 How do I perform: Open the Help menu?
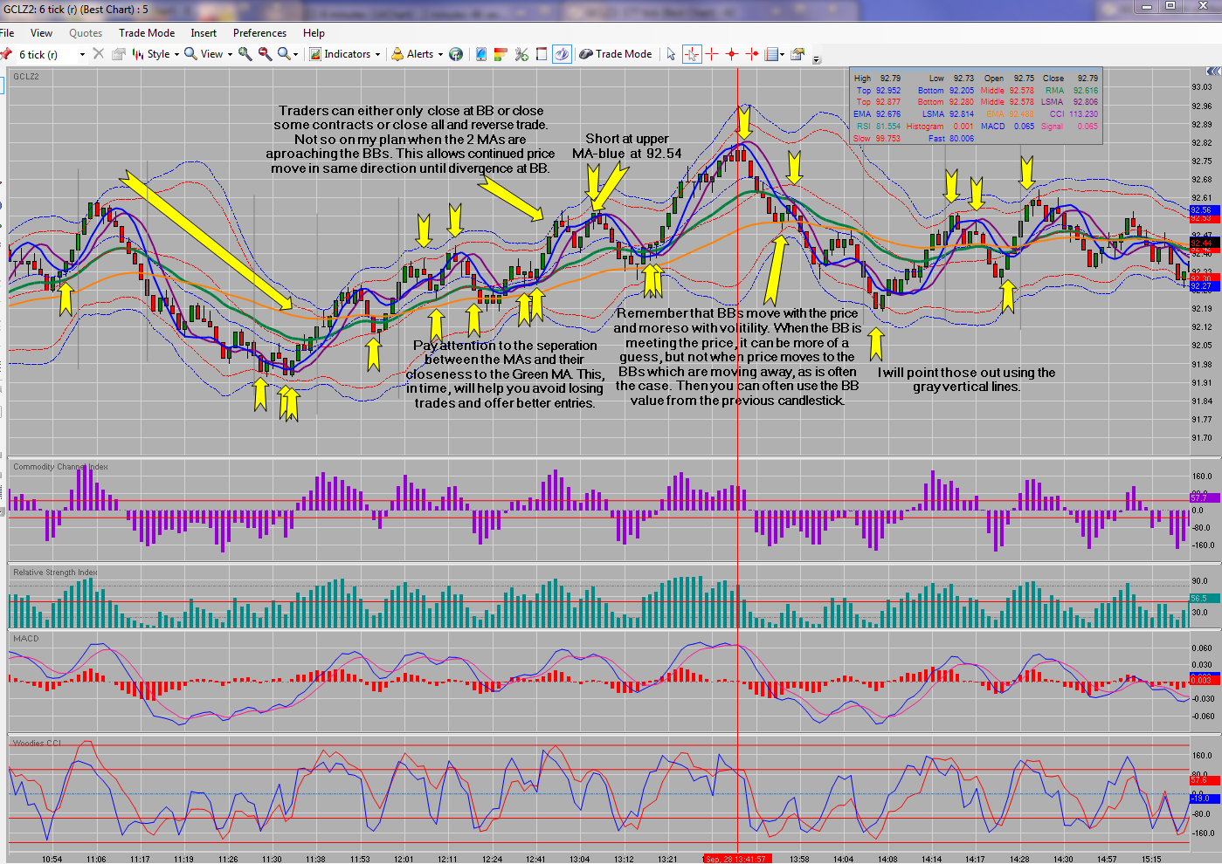pos(314,33)
